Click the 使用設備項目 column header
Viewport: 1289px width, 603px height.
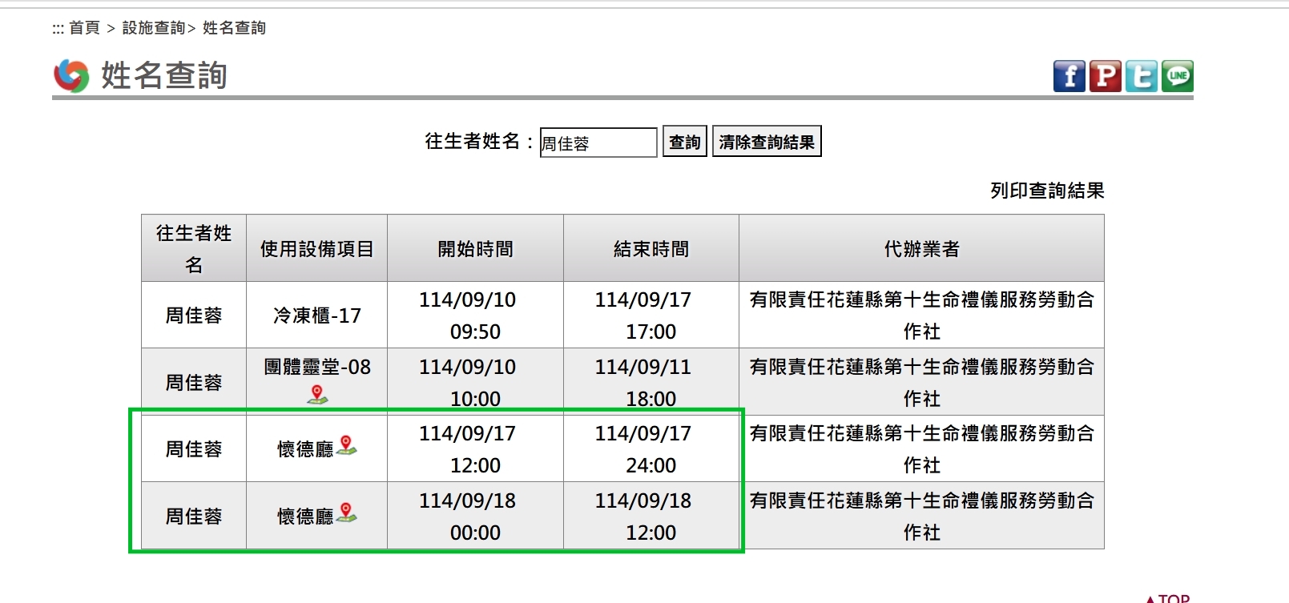[x=316, y=249]
